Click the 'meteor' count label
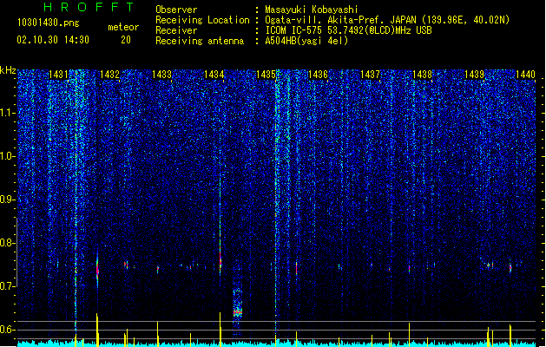Viewport: 546px width, 347px height. point(123,27)
